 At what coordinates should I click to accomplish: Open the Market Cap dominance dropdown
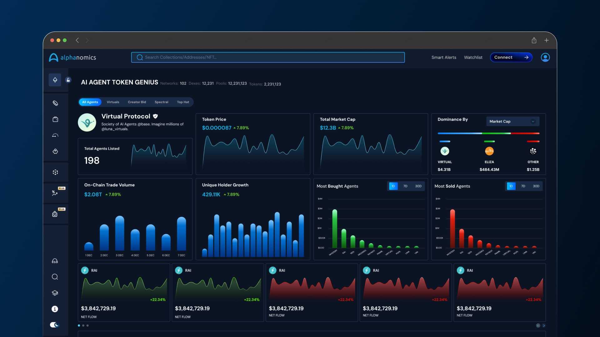(x=513, y=121)
